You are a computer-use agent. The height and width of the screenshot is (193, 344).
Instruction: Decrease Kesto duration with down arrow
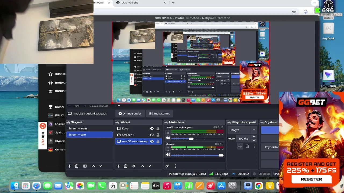click(x=254, y=140)
